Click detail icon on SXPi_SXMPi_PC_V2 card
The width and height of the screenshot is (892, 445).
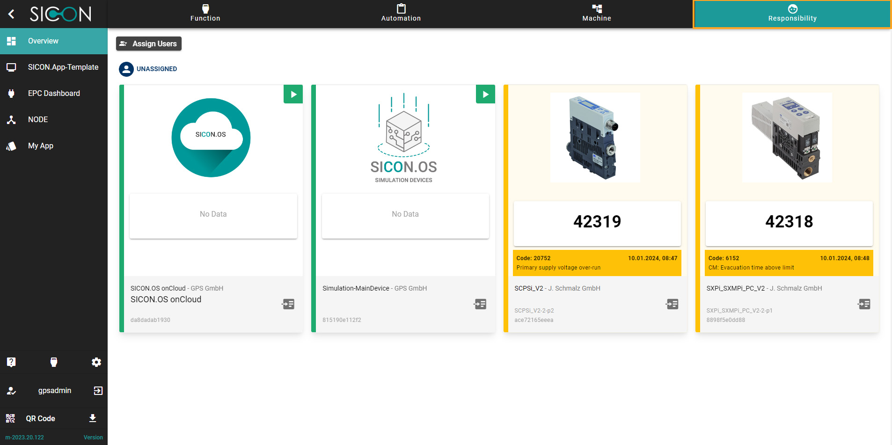pos(864,304)
